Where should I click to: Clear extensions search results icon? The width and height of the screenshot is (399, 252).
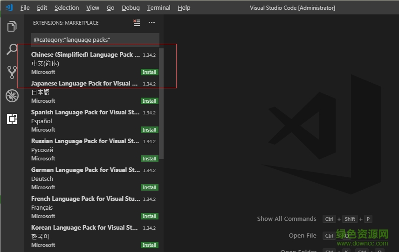(137, 23)
